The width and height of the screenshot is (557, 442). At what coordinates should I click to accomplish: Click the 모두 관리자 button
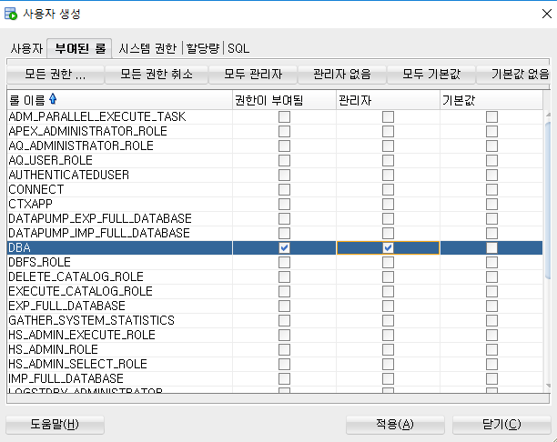pos(253,75)
